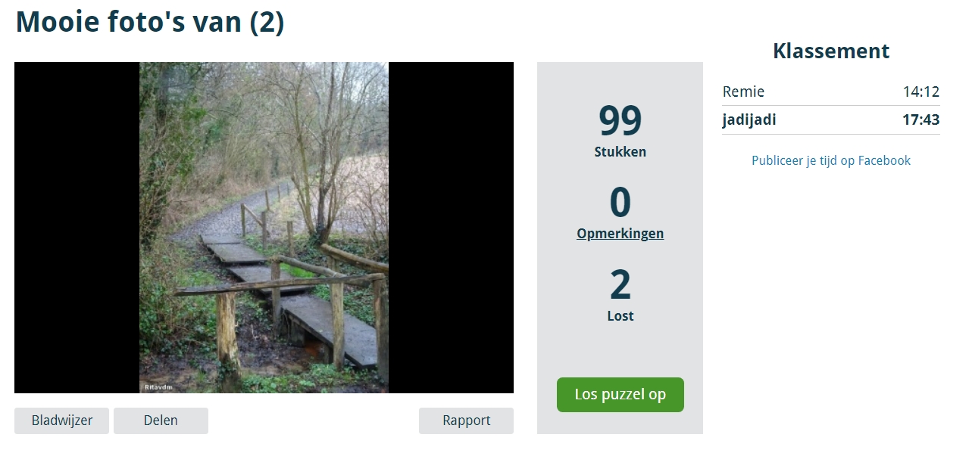The height and width of the screenshot is (450, 969).
Task: Click the black area left of the photo
Action: tap(77, 228)
